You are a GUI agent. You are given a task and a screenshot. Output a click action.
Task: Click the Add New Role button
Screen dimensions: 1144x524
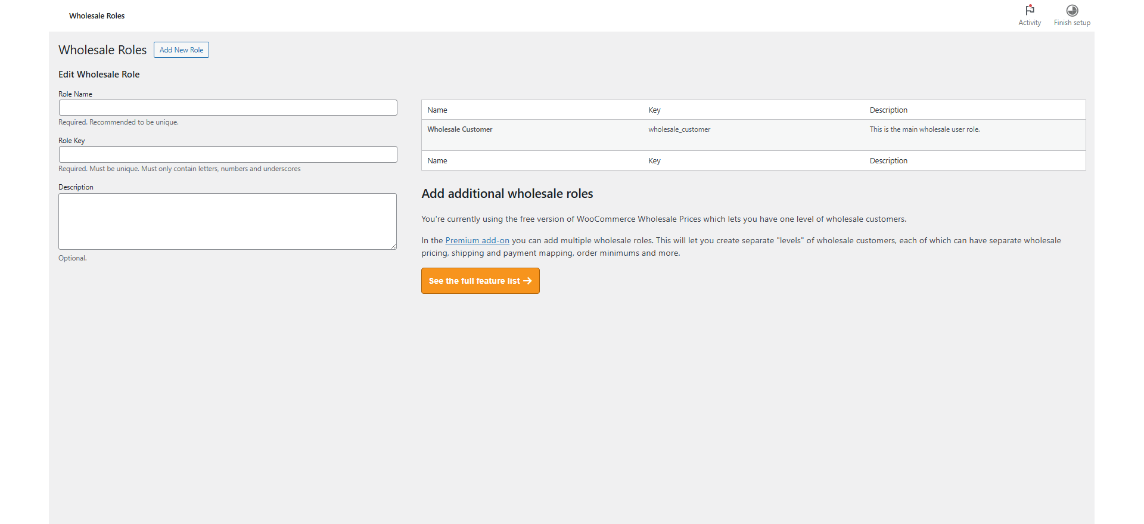tap(181, 50)
